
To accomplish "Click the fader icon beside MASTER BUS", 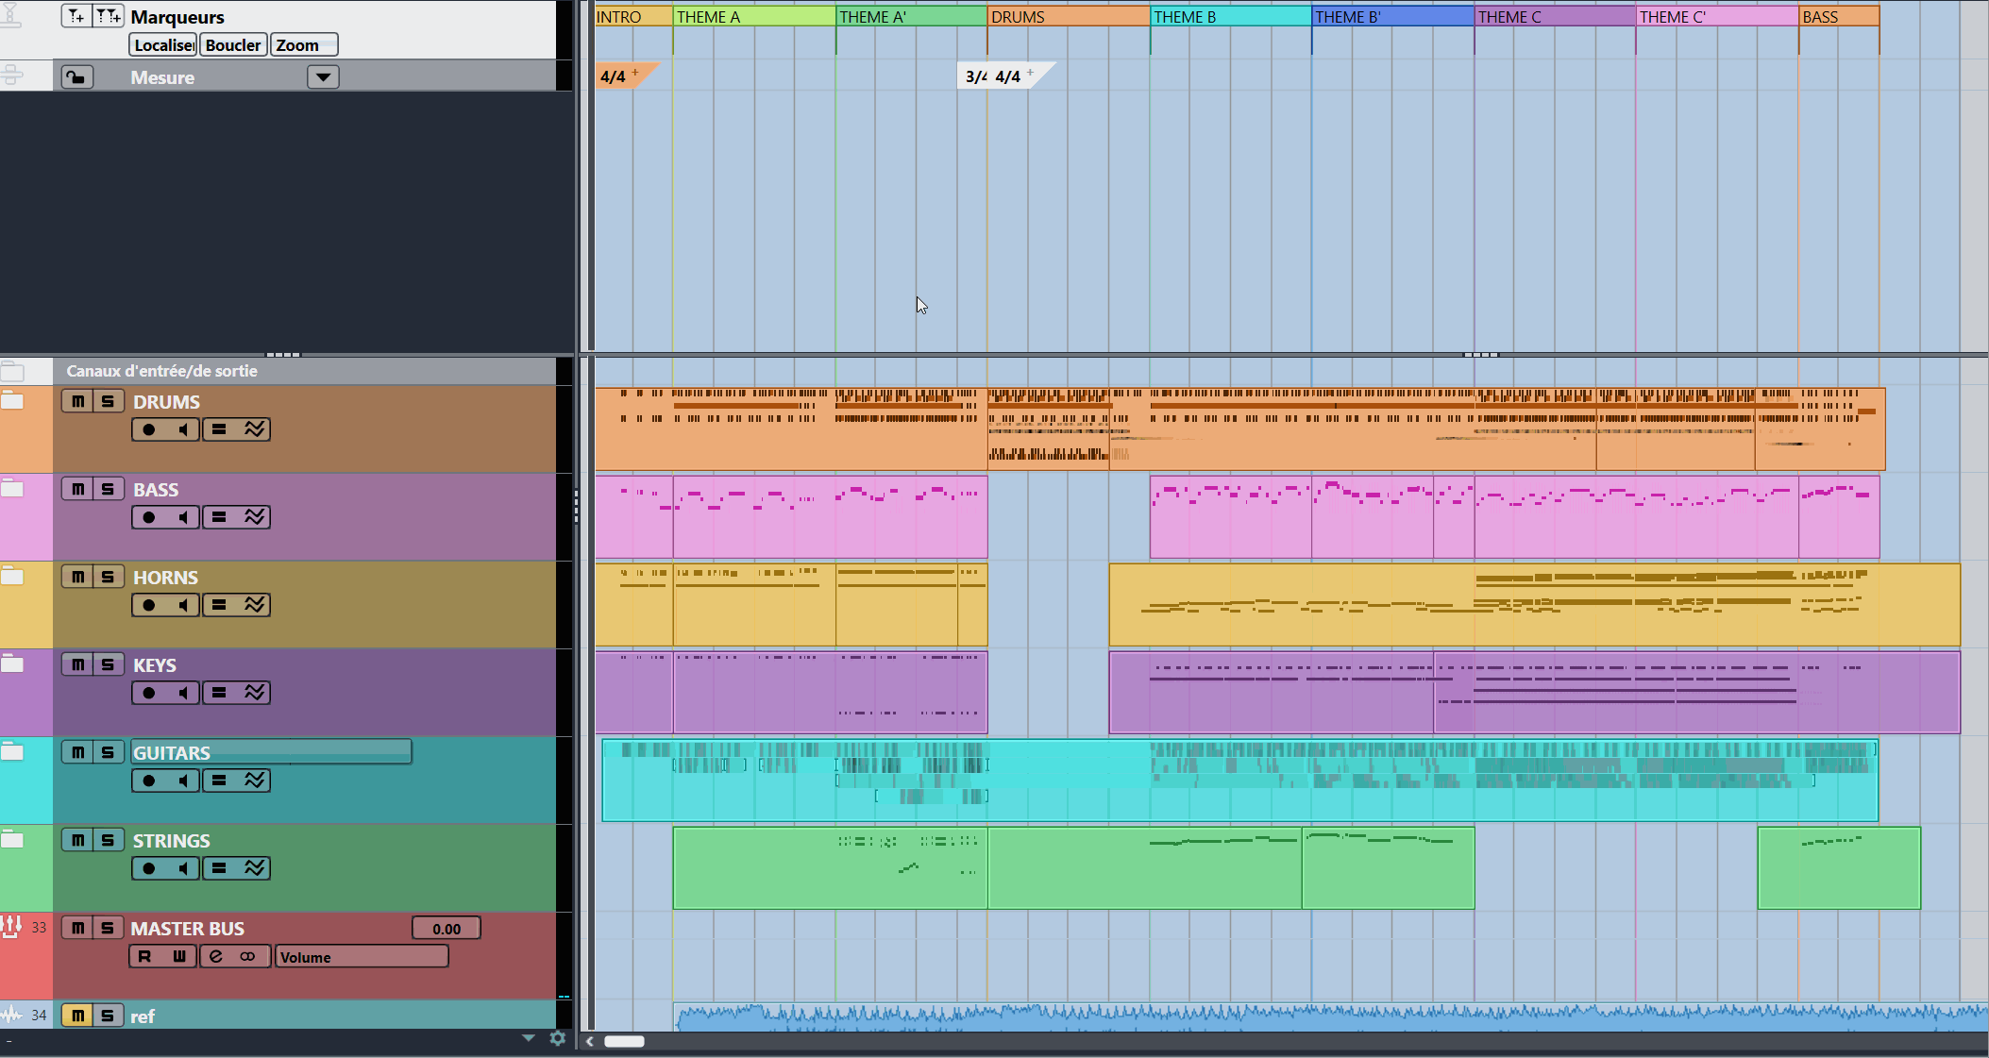I will click(x=9, y=927).
